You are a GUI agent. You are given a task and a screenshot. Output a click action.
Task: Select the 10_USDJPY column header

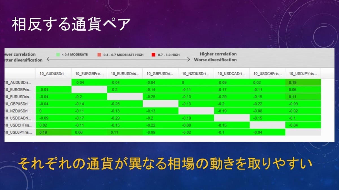(x=303, y=73)
